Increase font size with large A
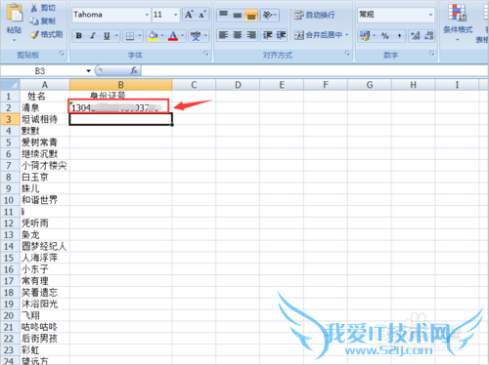The image size is (489, 365). click(189, 15)
